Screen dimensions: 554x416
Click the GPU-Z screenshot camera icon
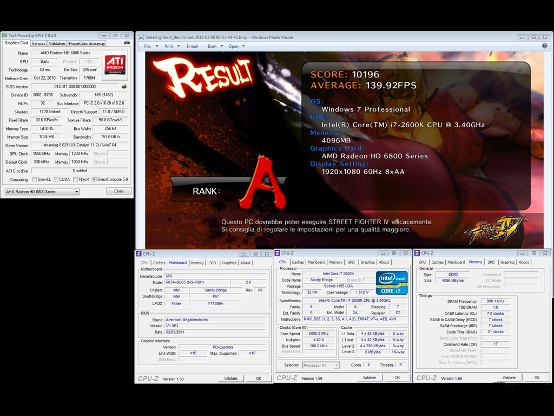click(127, 43)
